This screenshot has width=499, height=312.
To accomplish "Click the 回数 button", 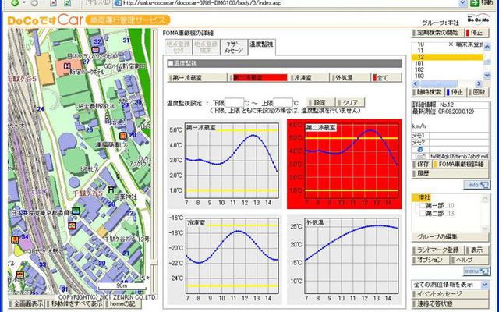I will point(477,92).
